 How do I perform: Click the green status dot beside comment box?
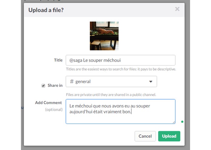[182, 122]
